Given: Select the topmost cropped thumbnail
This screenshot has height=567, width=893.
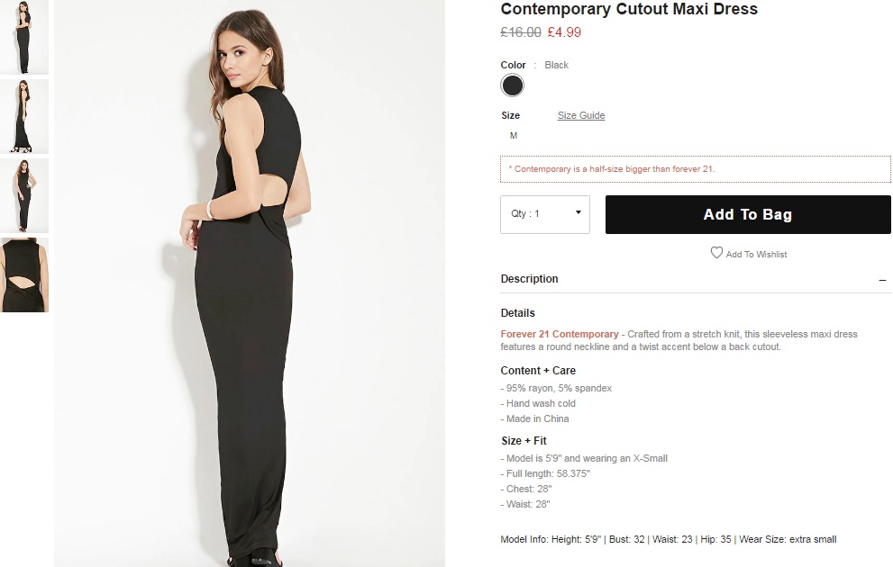Looking at the screenshot, I should pyautogui.click(x=24, y=37).
